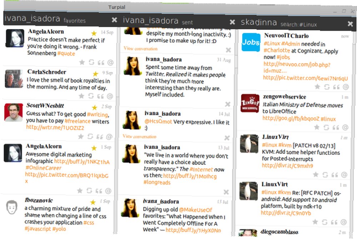357x239 pixels.
Task: Click the #Charlotte hashtag
Action: pos(277,51)
